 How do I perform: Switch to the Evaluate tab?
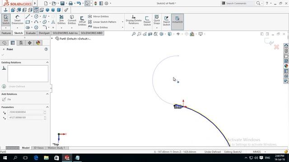(31, 33)
